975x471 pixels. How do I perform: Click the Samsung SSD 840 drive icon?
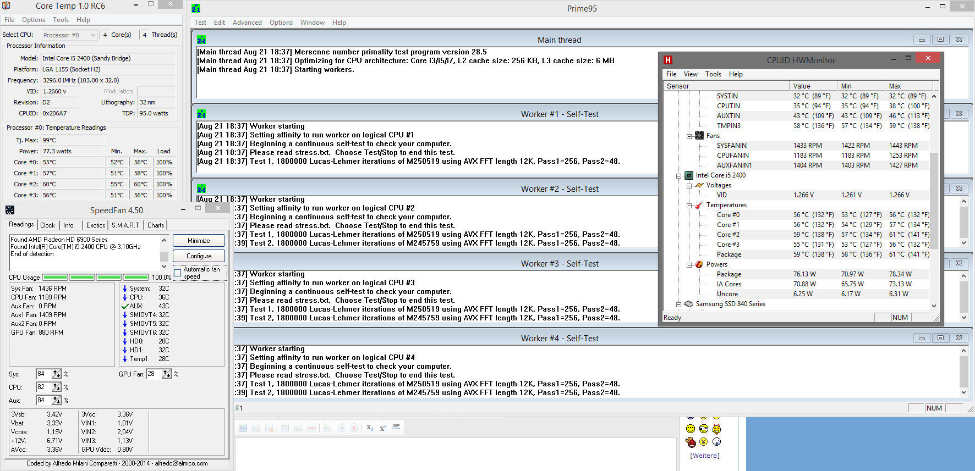pos(689,303)
